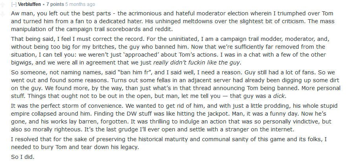Screen dimensions: 362x162
Task: Click italic text 'really didn't fuckin like the guy'
Action: [x=197, y=63]
